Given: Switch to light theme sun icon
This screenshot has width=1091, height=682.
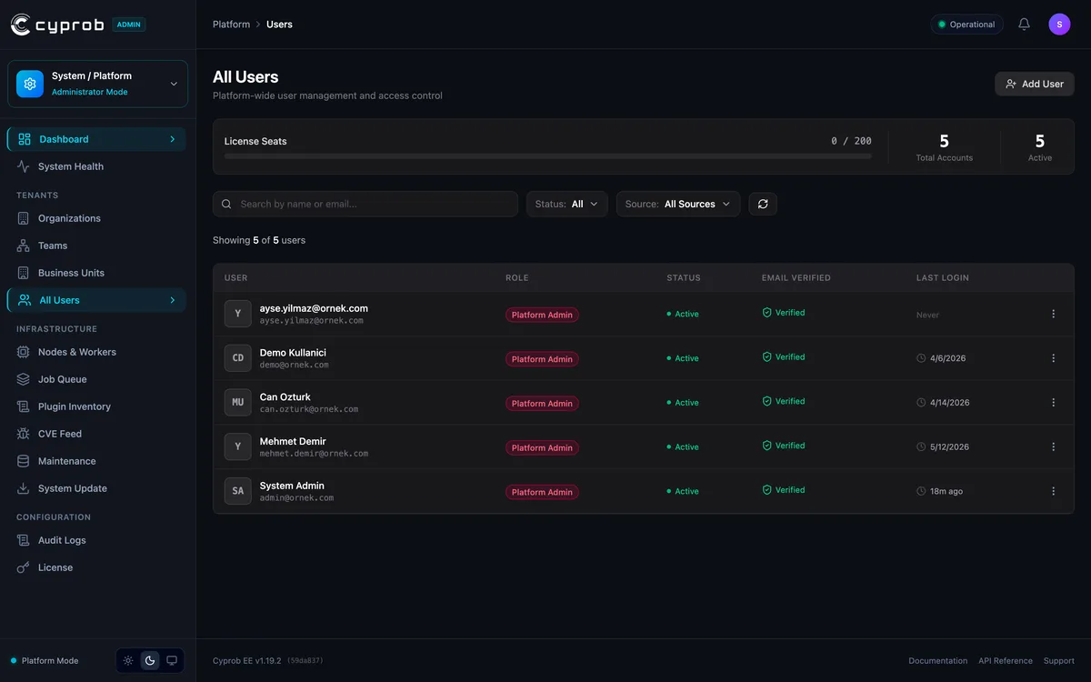Looking at the screenshot, I should (128, 660).
